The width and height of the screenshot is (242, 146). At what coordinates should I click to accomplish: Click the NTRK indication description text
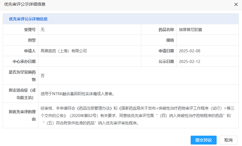77,94
